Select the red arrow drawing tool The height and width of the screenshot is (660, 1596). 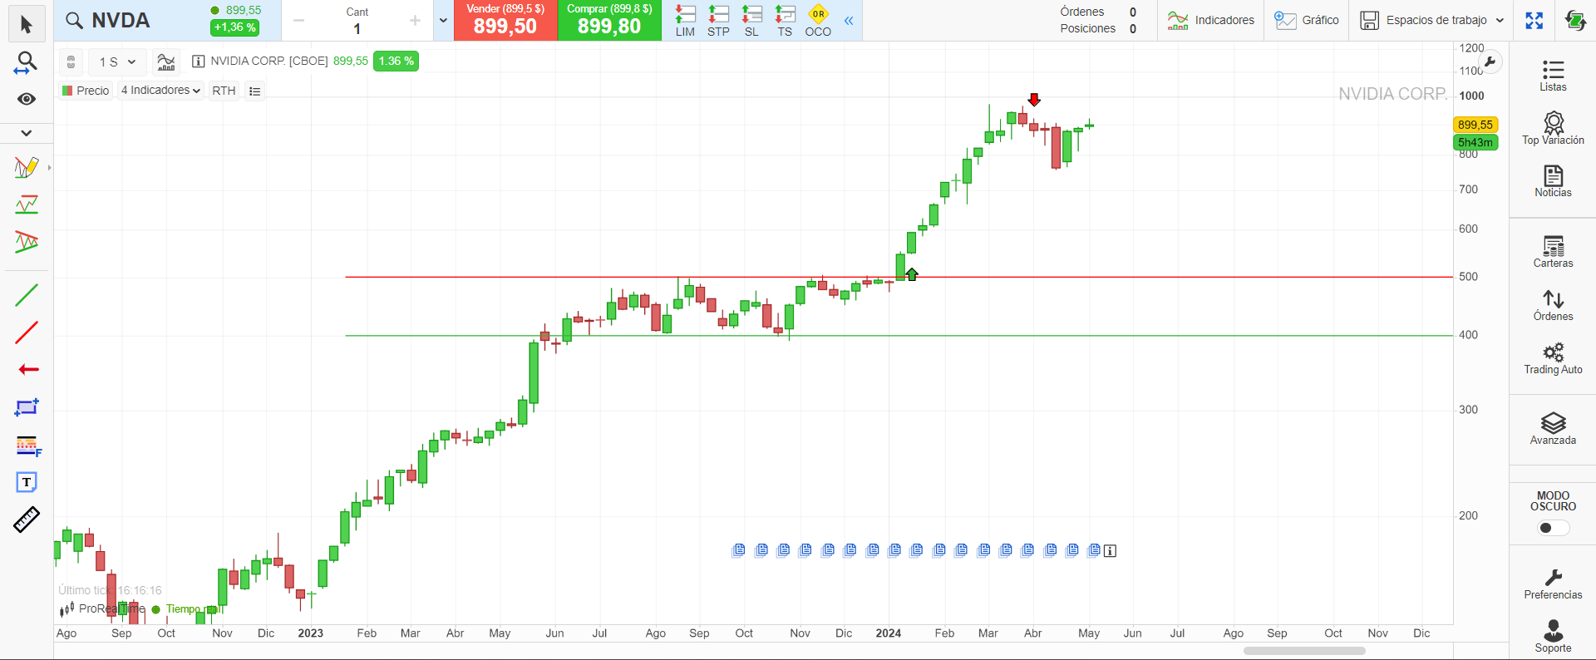coord(28,370)
